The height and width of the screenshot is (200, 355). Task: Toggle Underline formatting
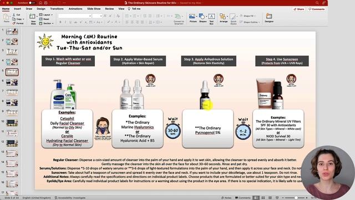click(70, 22)
